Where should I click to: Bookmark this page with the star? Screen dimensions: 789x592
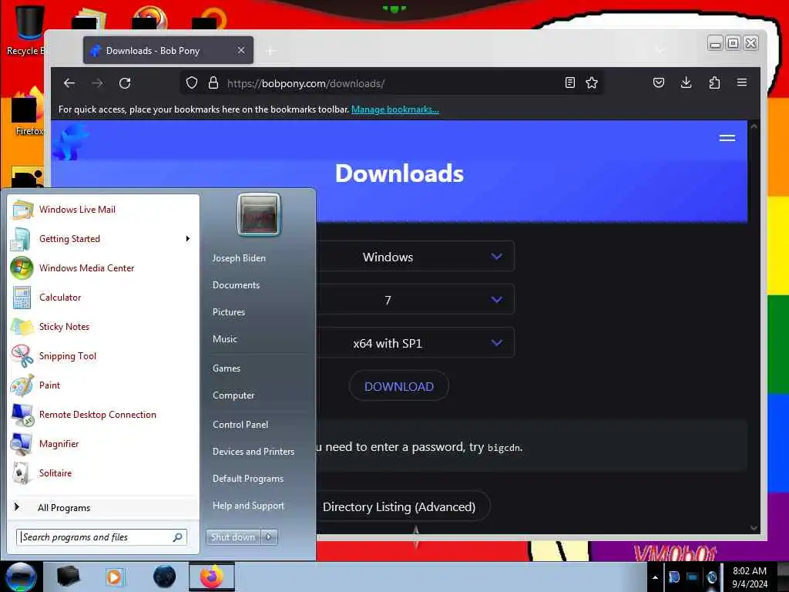click(x=592, y=82)
